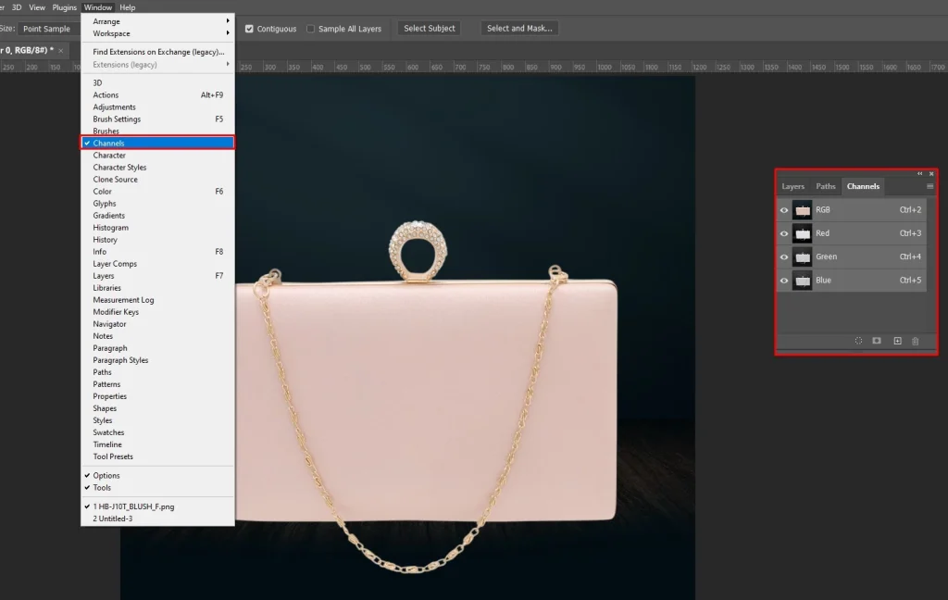This screenshot has width=948, height=600.
Task: Collapse the panel using double-arrow icon
Action: [920, 174]
